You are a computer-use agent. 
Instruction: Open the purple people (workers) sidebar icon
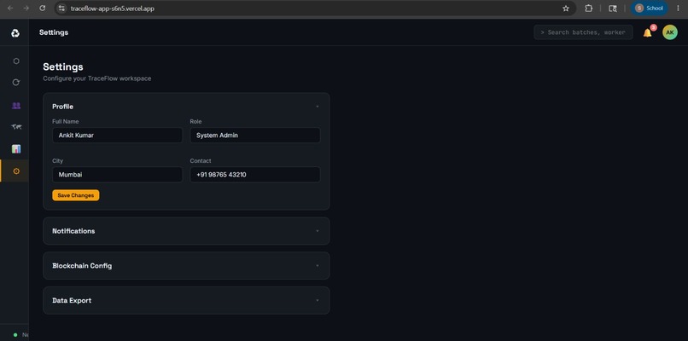click(16, 106)
